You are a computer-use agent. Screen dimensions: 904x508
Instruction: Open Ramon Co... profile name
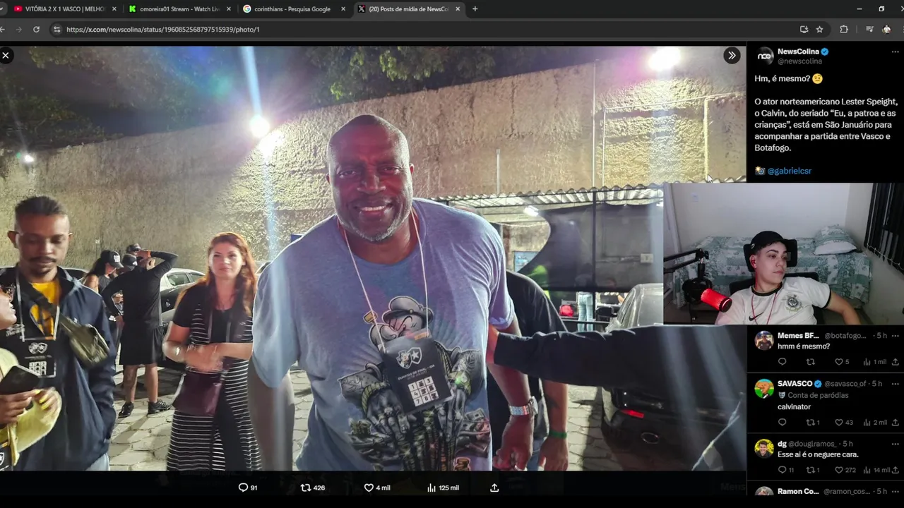coord(798,491)
